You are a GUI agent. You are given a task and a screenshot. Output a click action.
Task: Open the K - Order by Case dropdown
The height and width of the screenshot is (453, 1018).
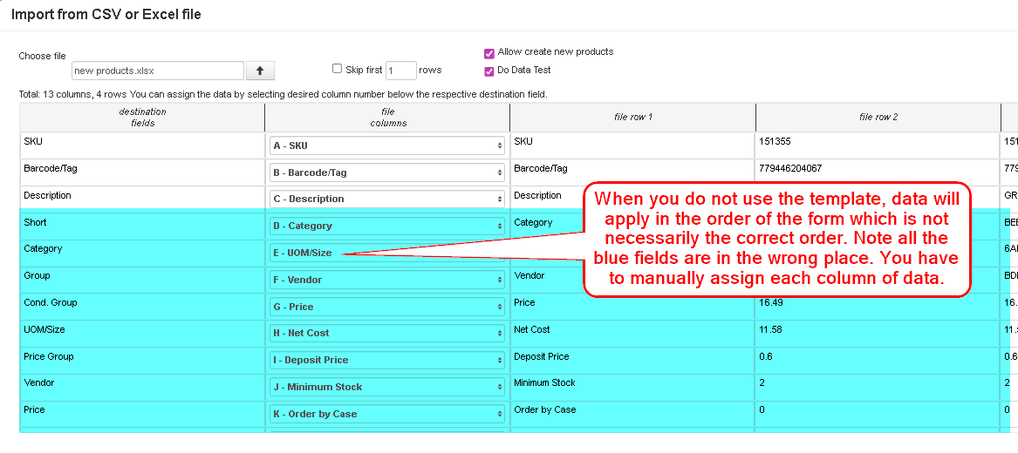tap(387, 414)
